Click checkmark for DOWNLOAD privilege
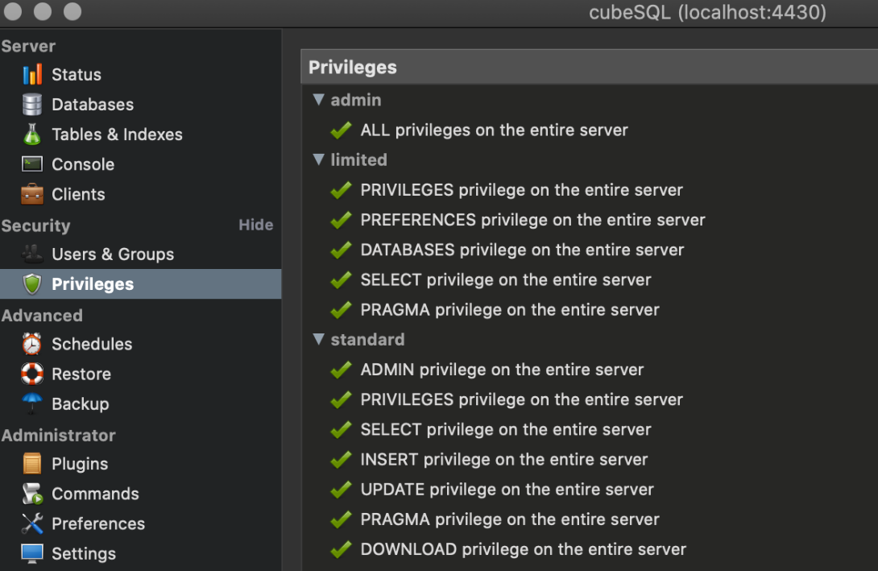The height and width of the screenshot is (571, 878). (341, 549)
